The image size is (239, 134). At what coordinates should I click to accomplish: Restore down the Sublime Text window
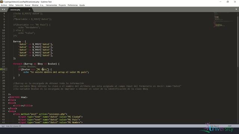point(228,2)
